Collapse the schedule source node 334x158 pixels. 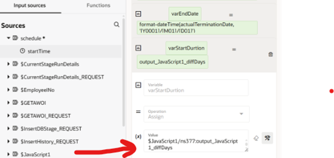click(x=8, y=38)
